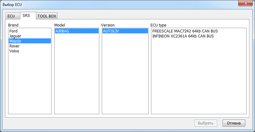Select AIRBAG in the Model list
This screenshot has width=255, height=132.
[x=77, y=31]
